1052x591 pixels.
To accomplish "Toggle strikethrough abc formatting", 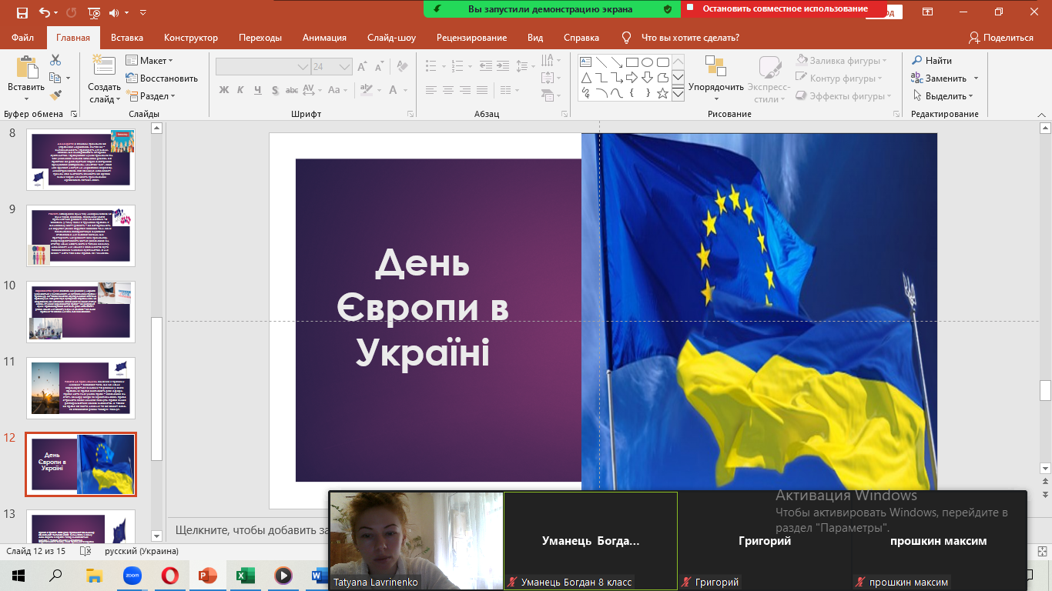I will click(293, 90).
